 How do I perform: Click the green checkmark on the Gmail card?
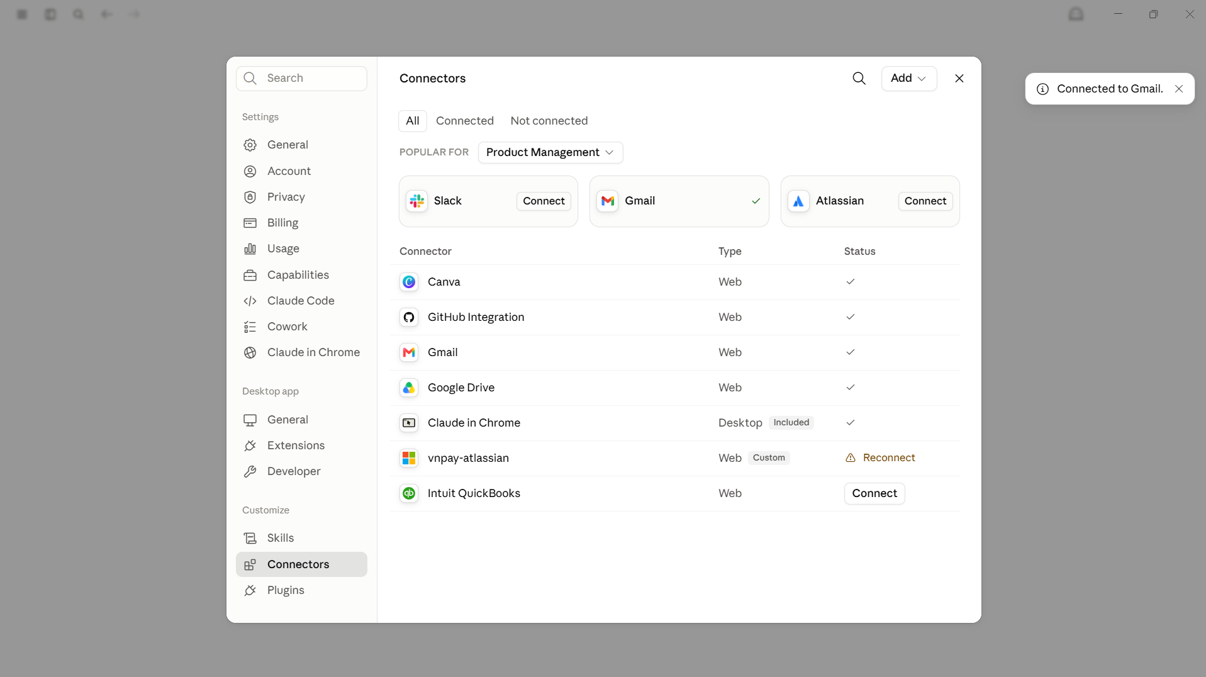pos(756,201)
